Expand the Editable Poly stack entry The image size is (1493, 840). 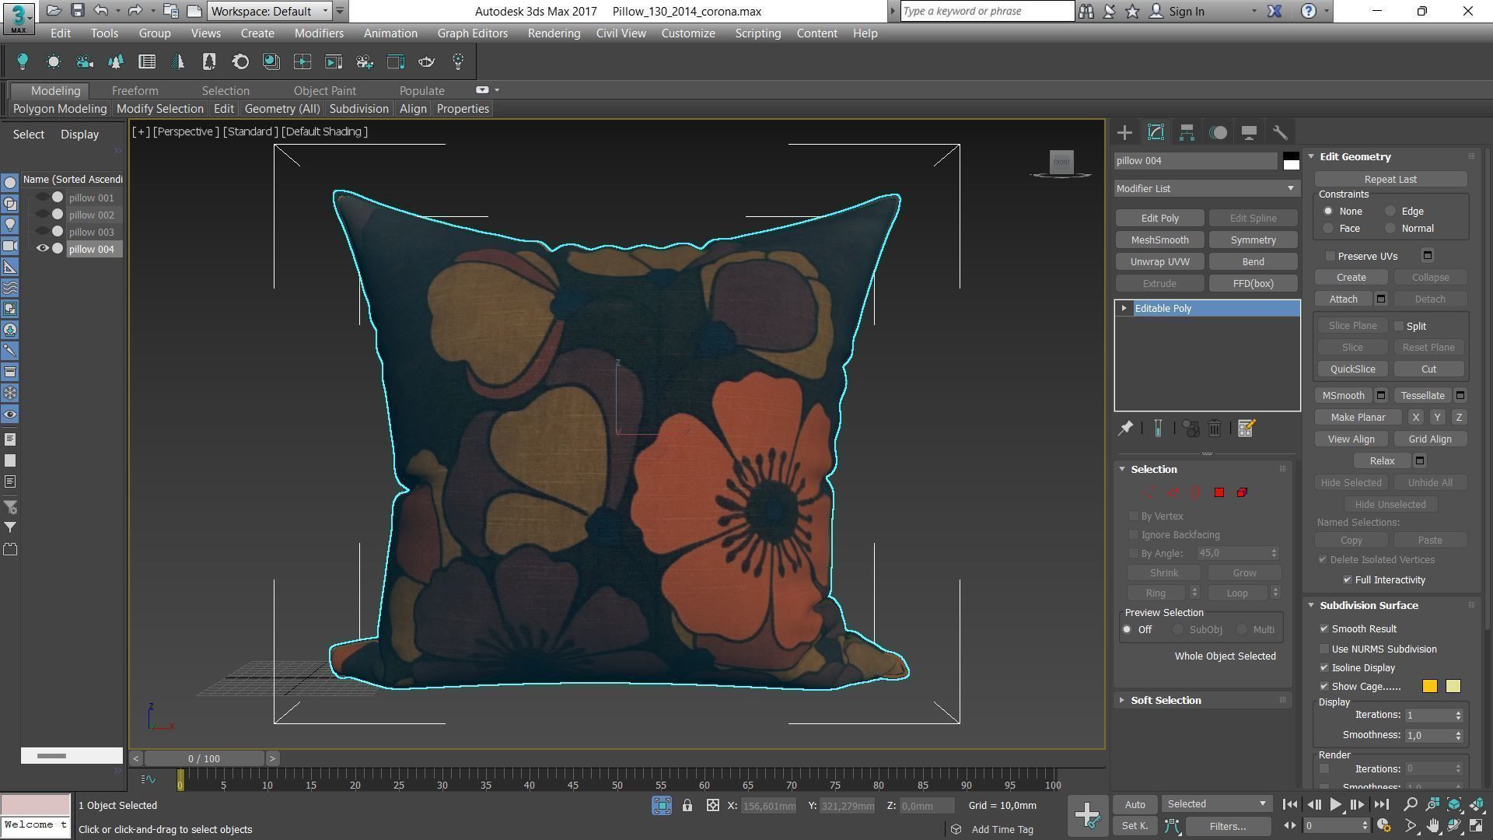[1124, 308]
